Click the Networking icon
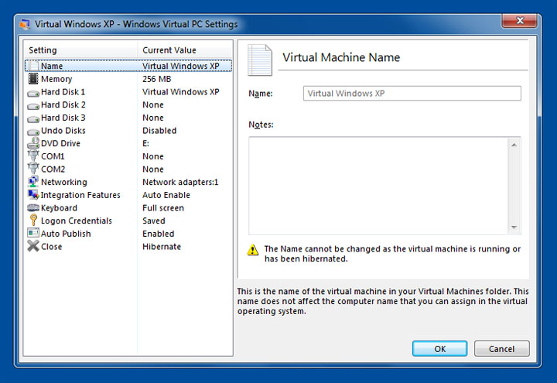Image resolution: width=557 pixels, height=383 pixels. click(33, 182)
